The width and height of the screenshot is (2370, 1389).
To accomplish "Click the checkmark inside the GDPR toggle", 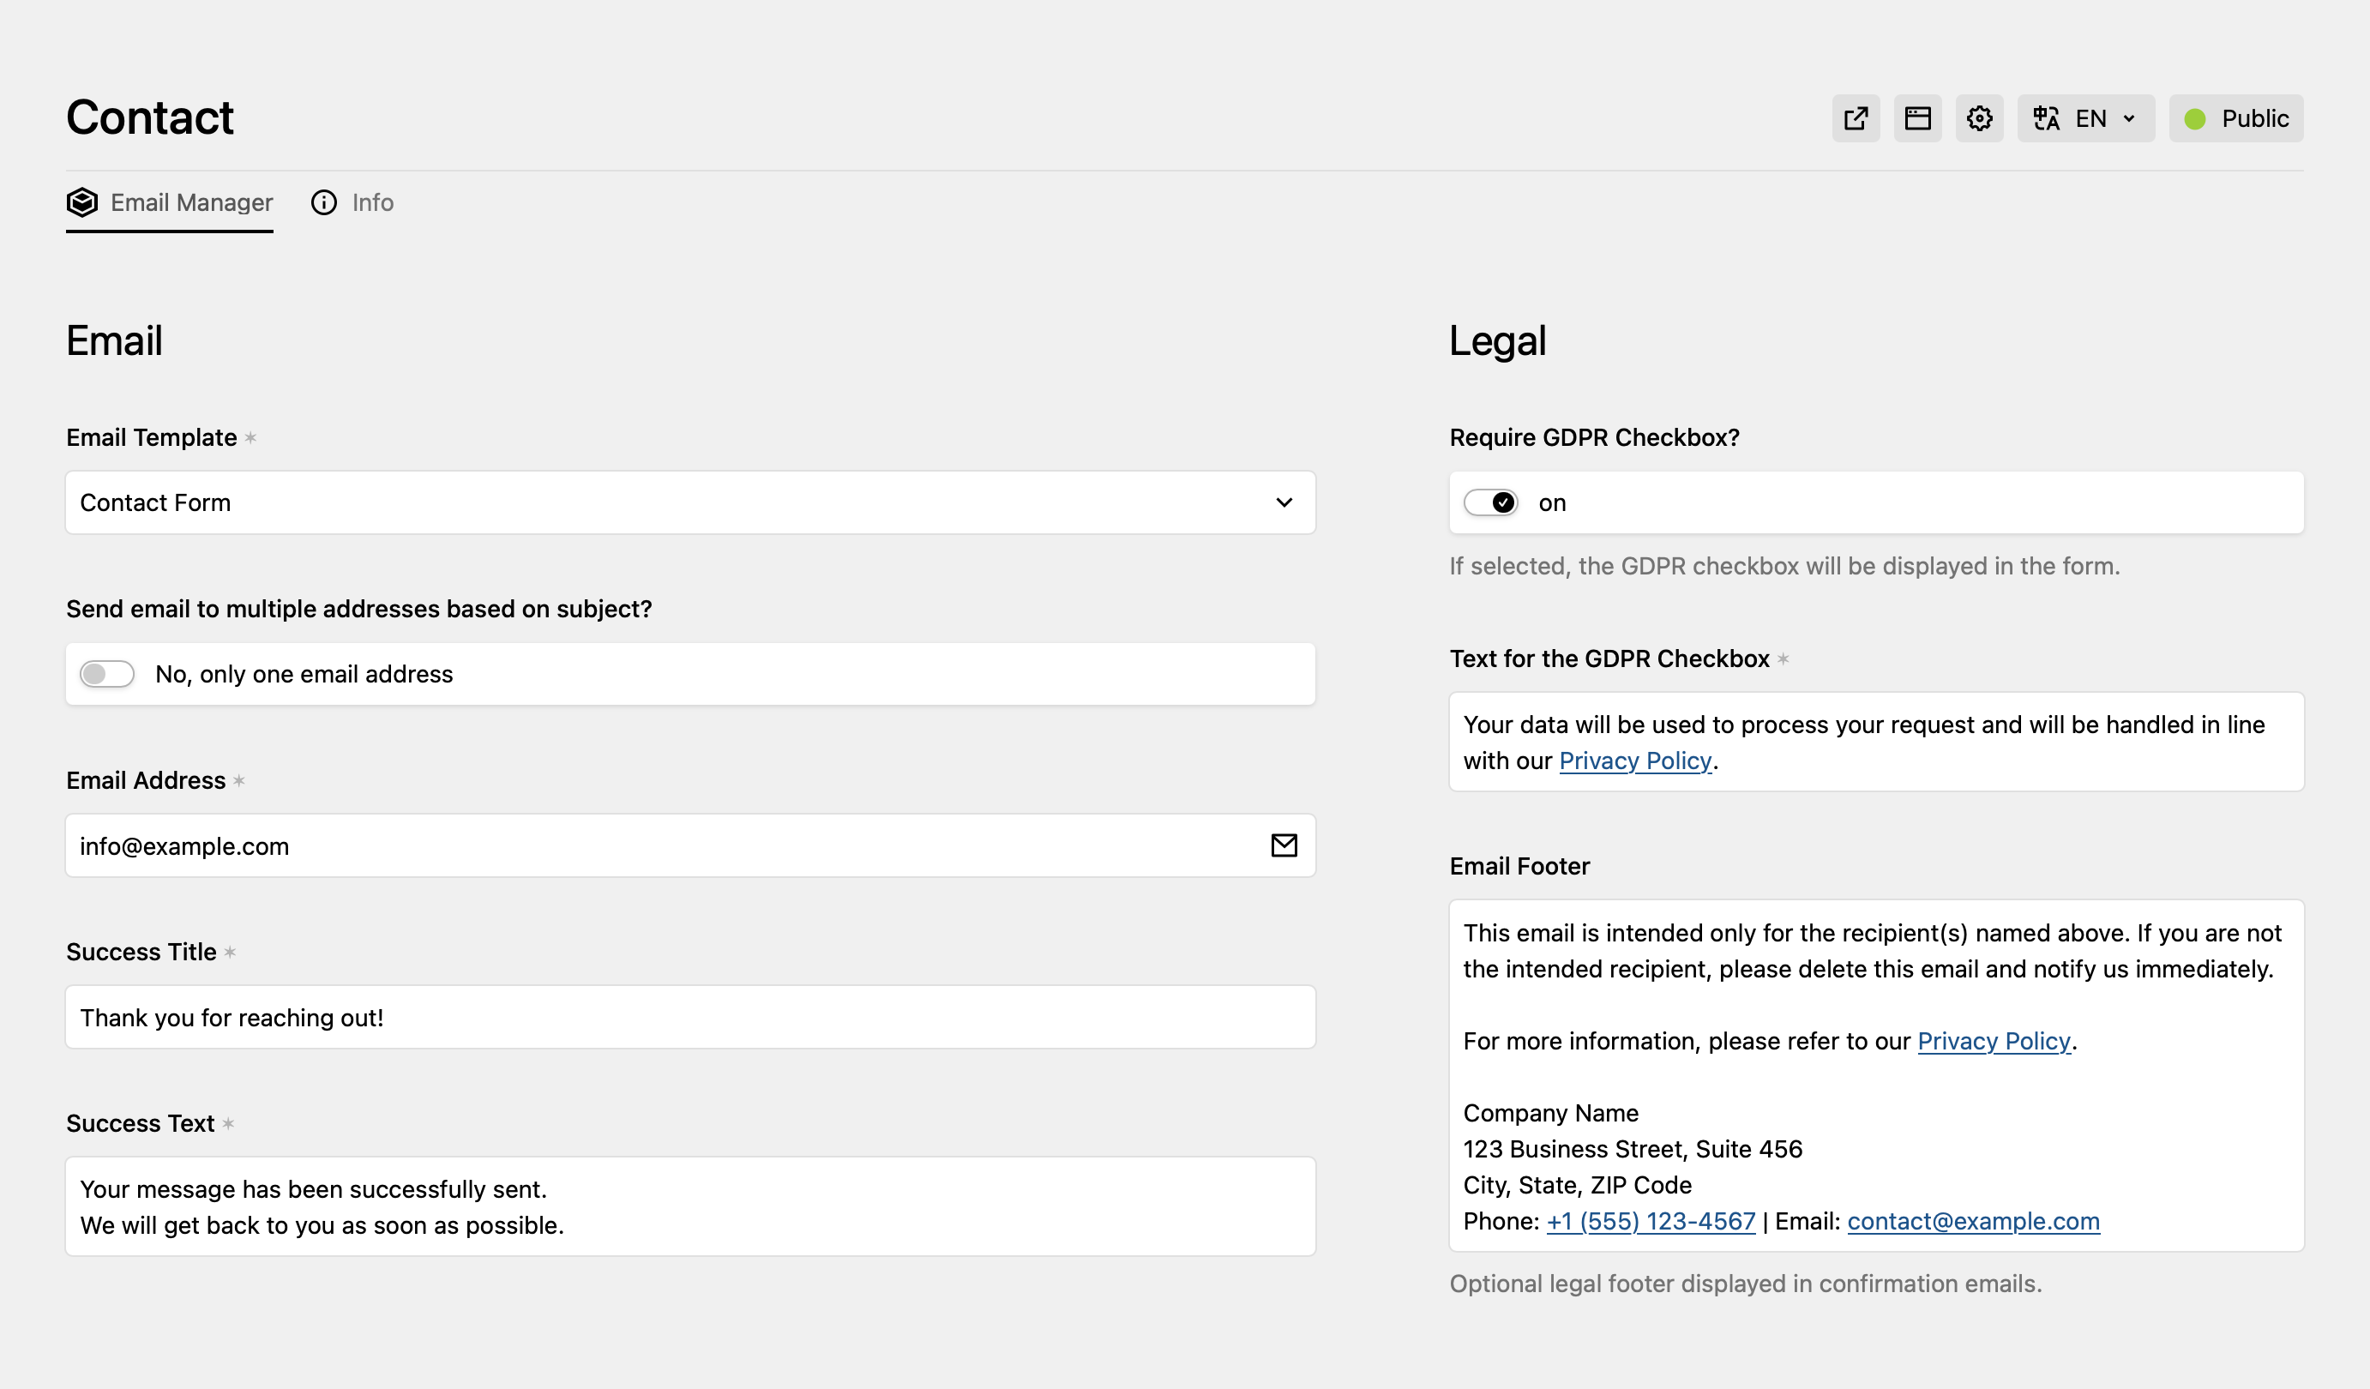I will tap(1502, 502).
